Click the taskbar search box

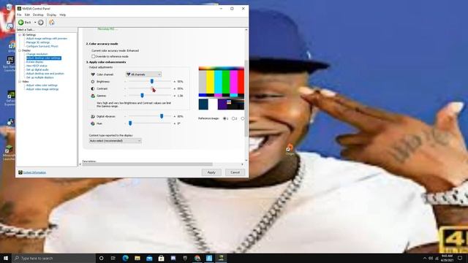tap(53, 258)
